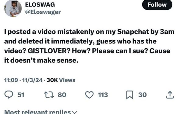Click the Follow button
The width and height of the screenshot is (180, 114).
tap(157, 5)
